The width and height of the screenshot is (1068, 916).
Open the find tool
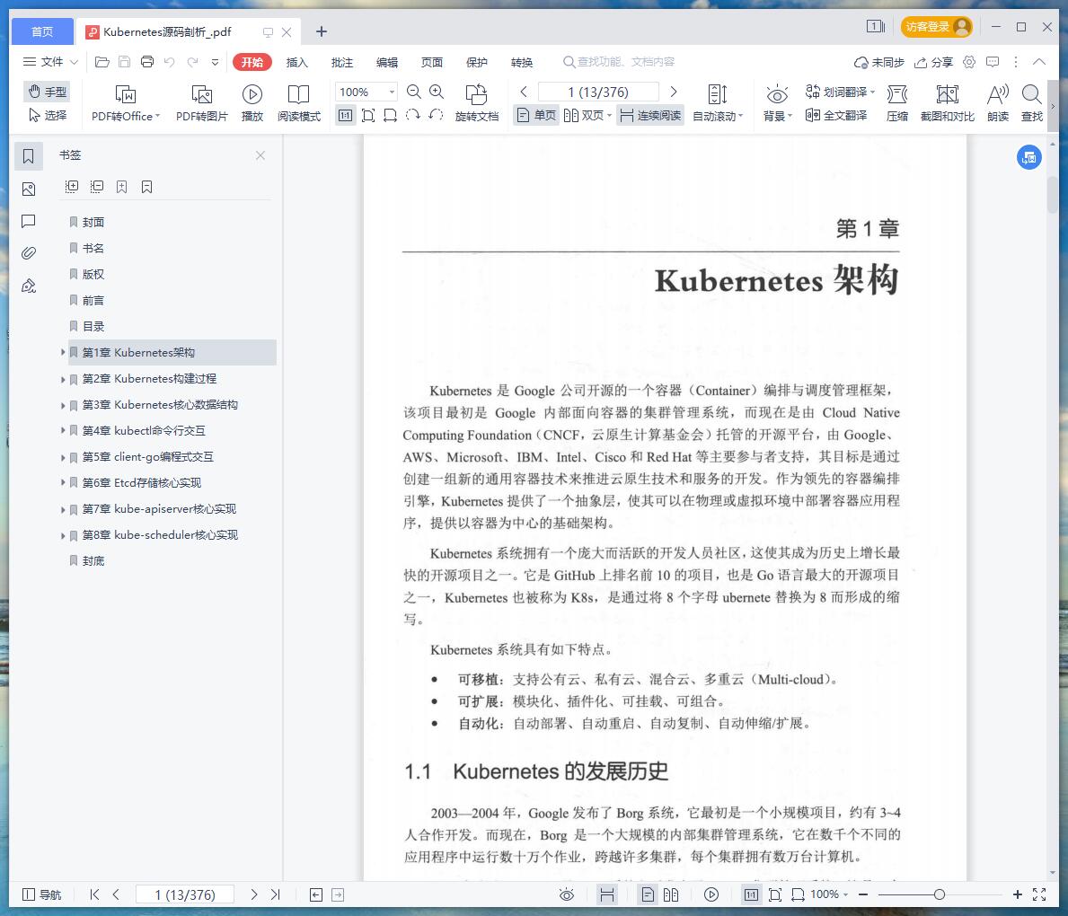point(1032,103)
